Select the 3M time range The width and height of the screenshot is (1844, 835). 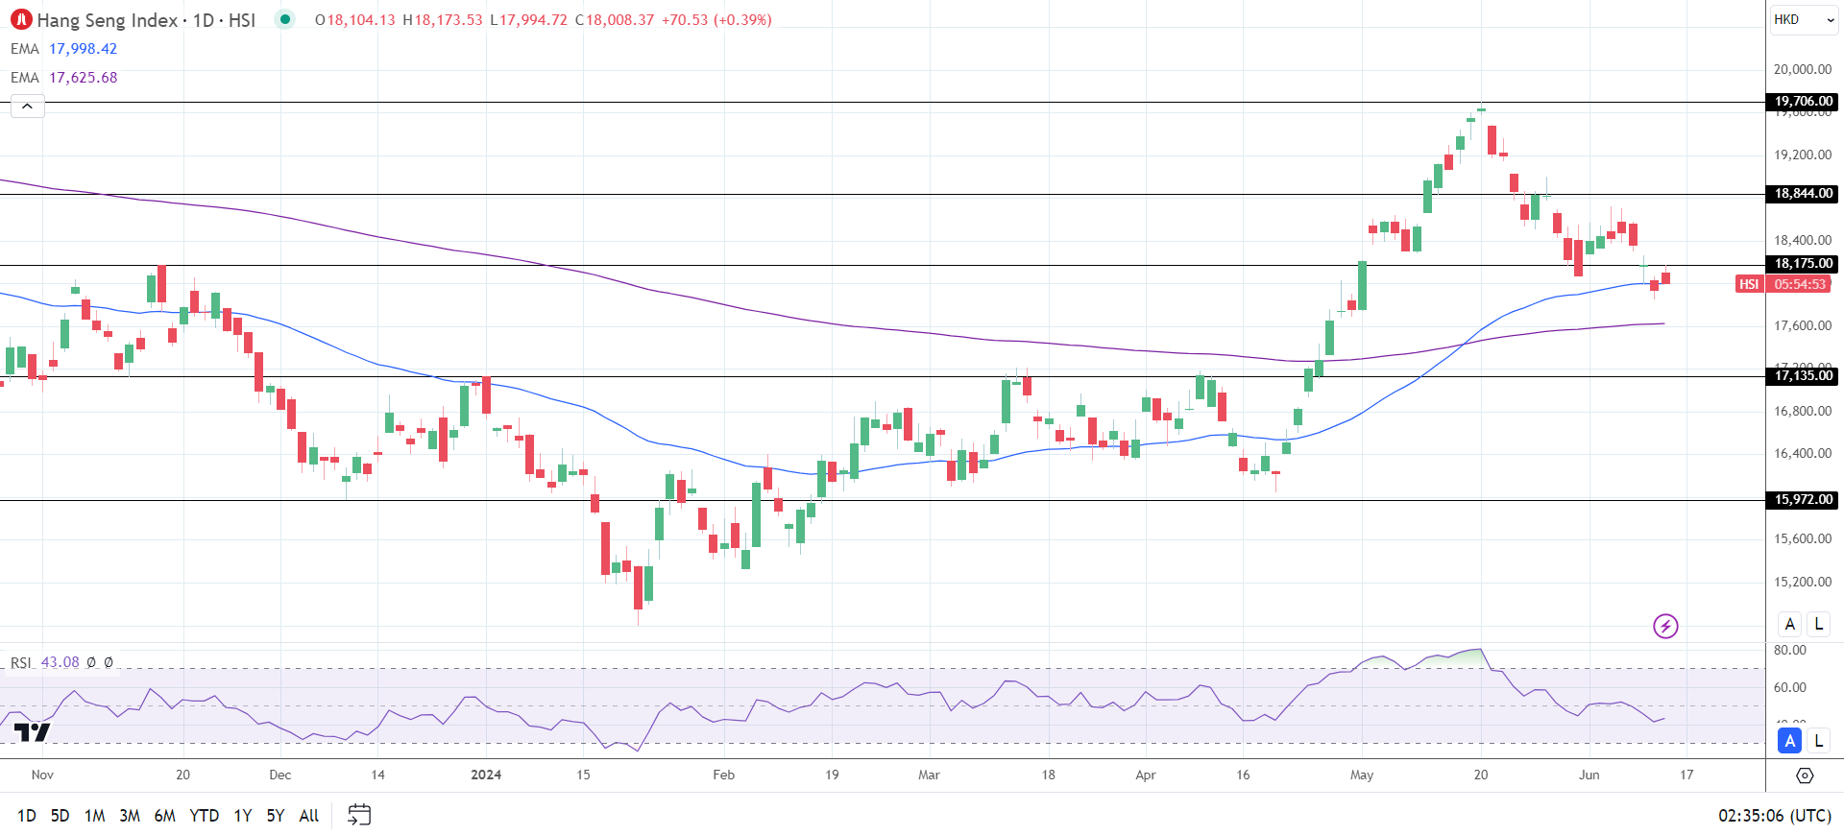130,816
